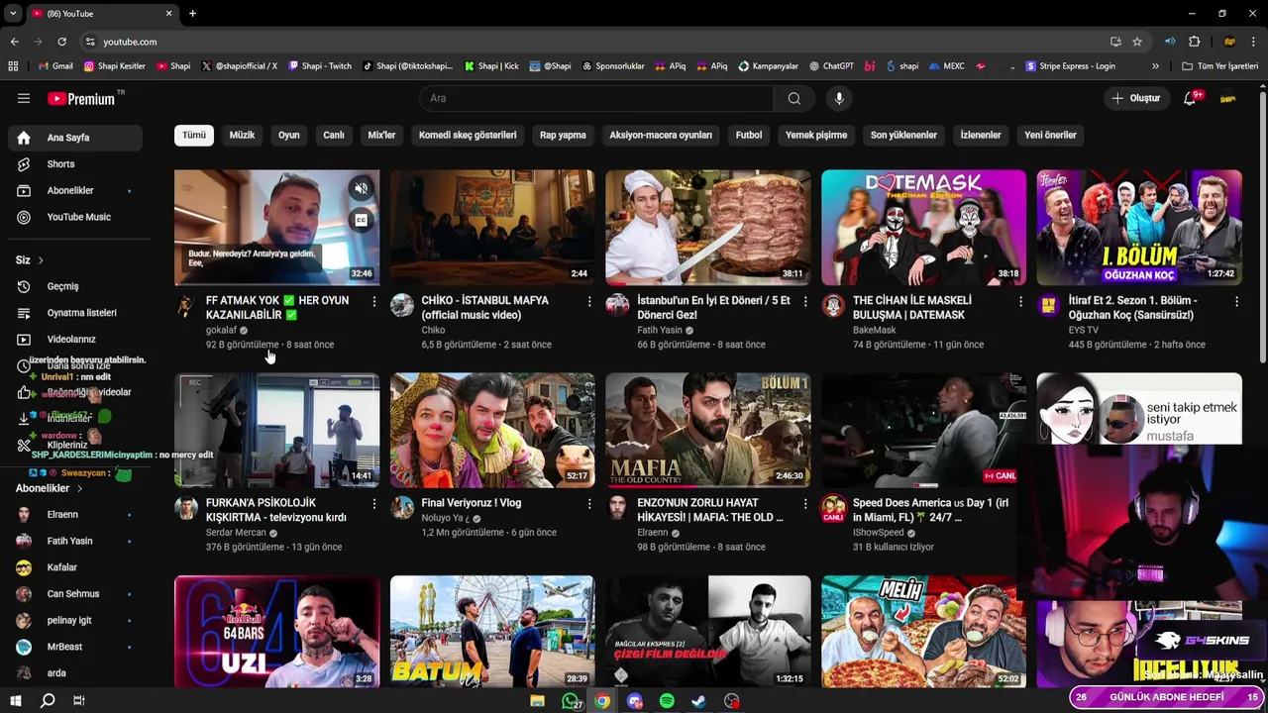Open the three-dot menu for FF ATMAK YOK video

pyautogui.click(x=373, y=301)
